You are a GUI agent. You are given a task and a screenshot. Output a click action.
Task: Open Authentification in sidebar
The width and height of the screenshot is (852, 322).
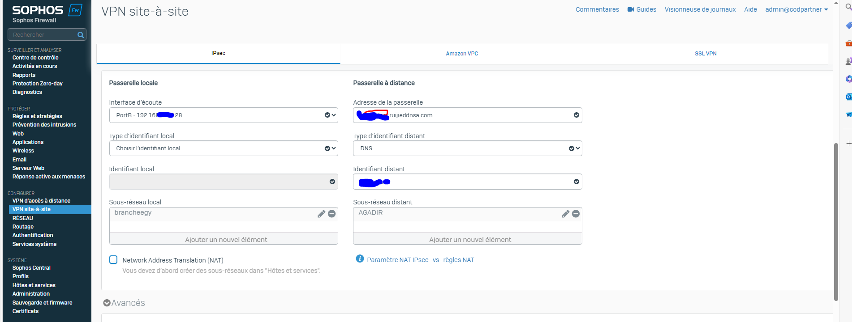(x=33, y=235)
